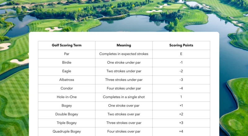Click the 'Quadruple Bogey' term cell
The width and height of the screenshot is (248, 136).
click(67, 131)
